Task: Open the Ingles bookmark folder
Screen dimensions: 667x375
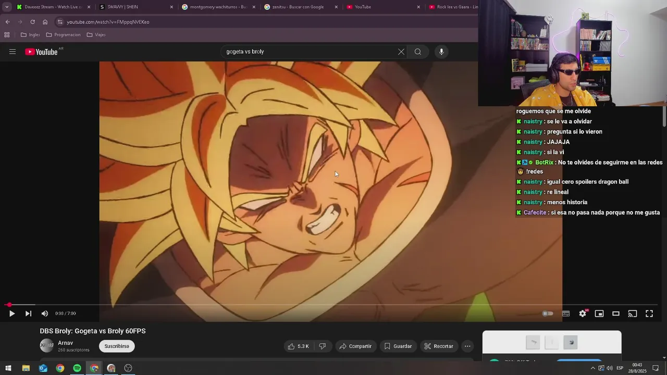Action: pyautogui.click(x=30, y=35)
